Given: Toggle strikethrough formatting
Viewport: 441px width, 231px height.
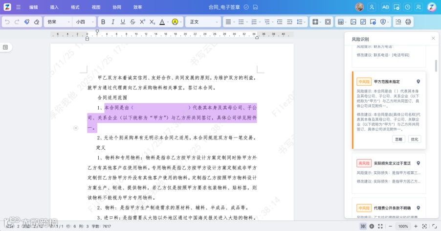Looking at the screenshot, I should click(x=132, y=22).
